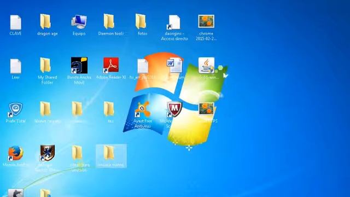Open the Prafe Total shortcut
Viewport: 350px width, 197px height.
point(15,109)
